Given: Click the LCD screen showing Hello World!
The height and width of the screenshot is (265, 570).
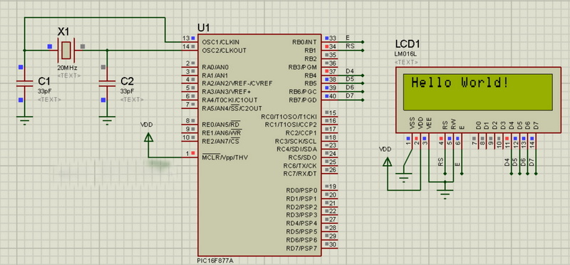Looking at the screenshot, I should coord(478,92).
